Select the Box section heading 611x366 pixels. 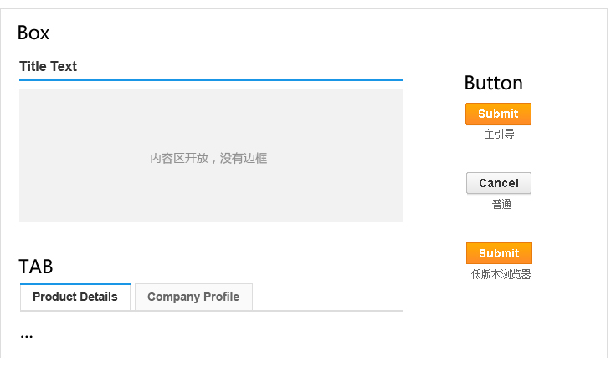coord(33,33)
